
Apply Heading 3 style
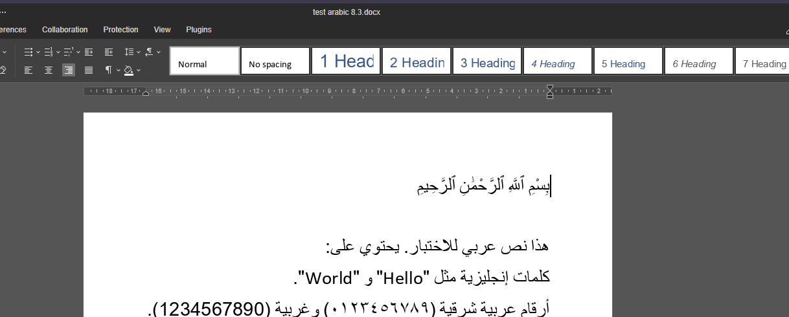pos(487,61)
